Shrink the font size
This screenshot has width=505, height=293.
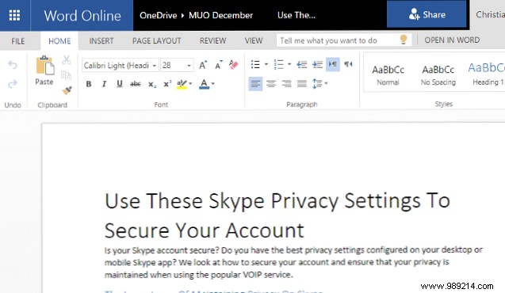pyautogui.click(x=219, y=65)
